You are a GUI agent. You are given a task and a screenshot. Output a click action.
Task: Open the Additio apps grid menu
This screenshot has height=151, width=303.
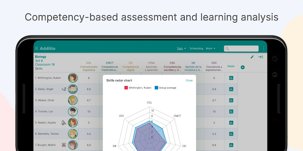click(36, 49)
